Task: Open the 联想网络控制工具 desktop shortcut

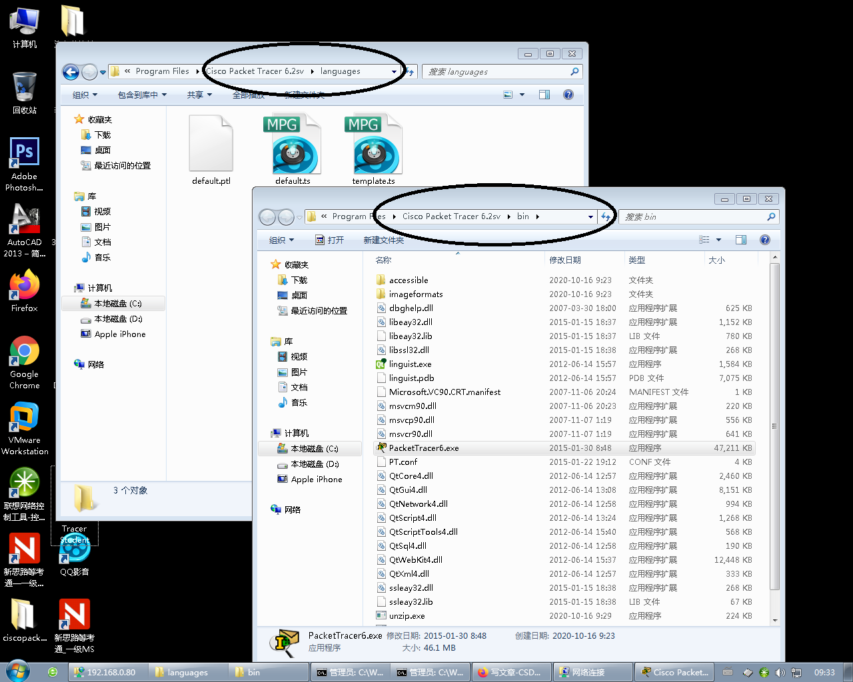Action: point(24,494)
